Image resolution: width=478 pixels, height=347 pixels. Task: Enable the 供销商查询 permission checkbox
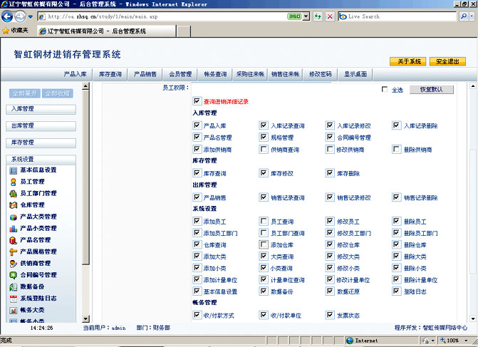[x=264, y=150]
